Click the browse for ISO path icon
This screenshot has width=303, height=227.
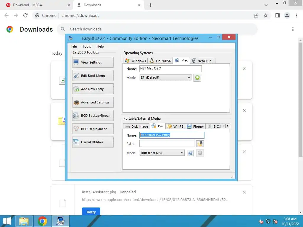click(x=200, y=144)
